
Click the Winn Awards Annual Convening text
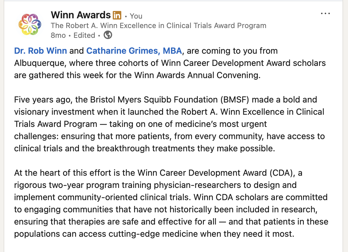(197, 75)
